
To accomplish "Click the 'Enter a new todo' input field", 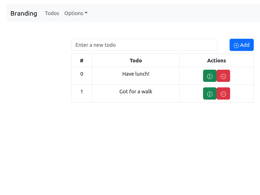I will [144, 45].
